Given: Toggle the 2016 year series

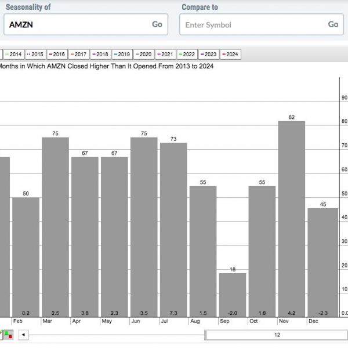Looking at the screenshot, I should click(x=57, y=55).
